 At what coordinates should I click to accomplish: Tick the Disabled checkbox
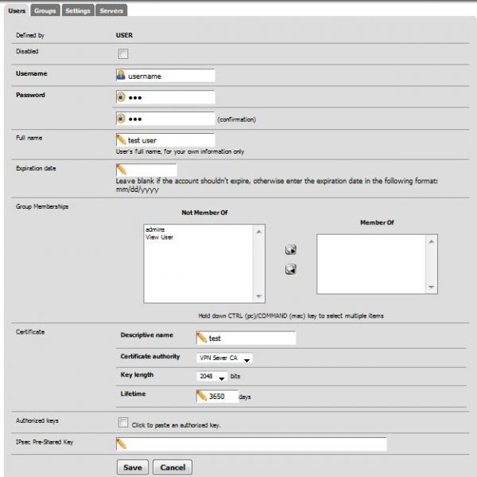pyautogui.click(x=123, y=53)
